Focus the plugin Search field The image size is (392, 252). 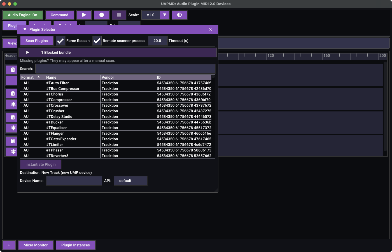125,69
